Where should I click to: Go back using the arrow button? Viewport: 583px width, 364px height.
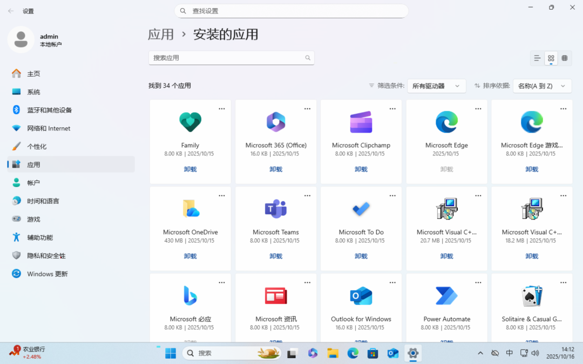coord(11,11)
